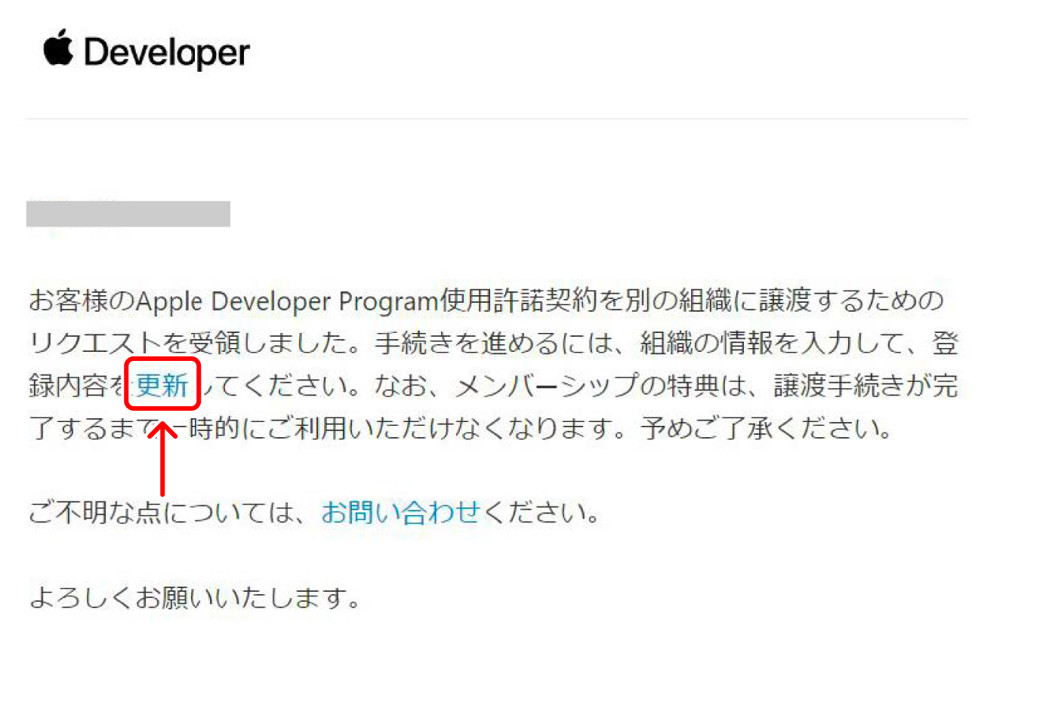Screen dimensions: 1049x715
Task: Click the Developer wordmark in the header
Action: (166, 53)
